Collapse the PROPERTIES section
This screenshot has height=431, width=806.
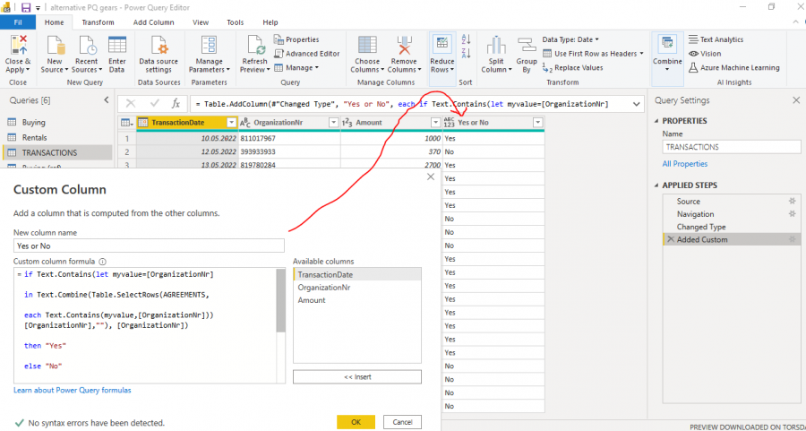point(656,121)
